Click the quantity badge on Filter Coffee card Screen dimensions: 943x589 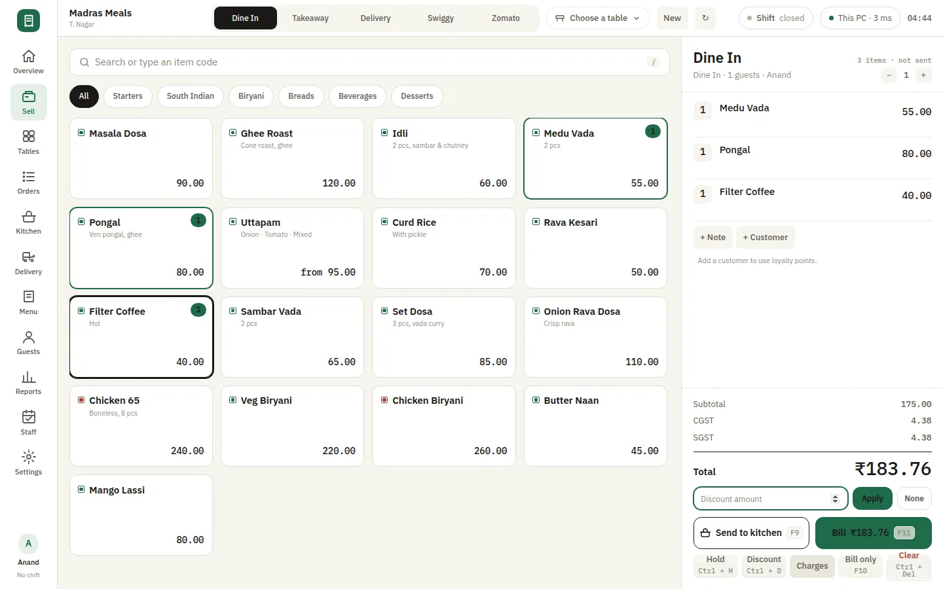[x=198, y=310]
